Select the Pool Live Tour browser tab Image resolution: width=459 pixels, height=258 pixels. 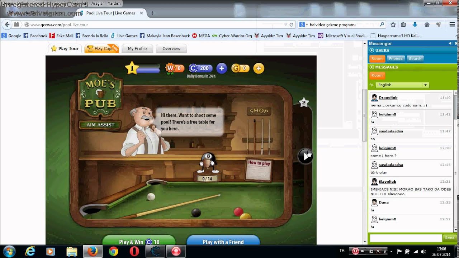110,13
